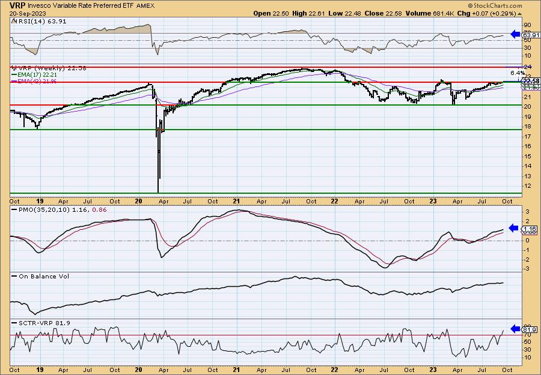Click the 30 label on SCTR axis
Viewport: 541px width, 375px height.
[528, 350]
